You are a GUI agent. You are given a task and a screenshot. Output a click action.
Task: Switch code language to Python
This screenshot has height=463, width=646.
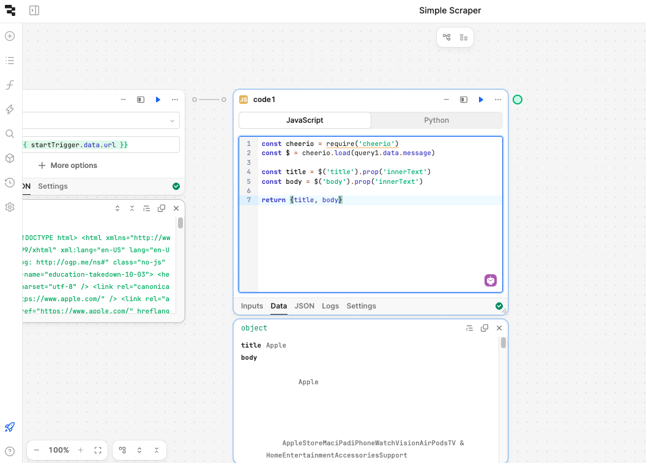[436, 120]
